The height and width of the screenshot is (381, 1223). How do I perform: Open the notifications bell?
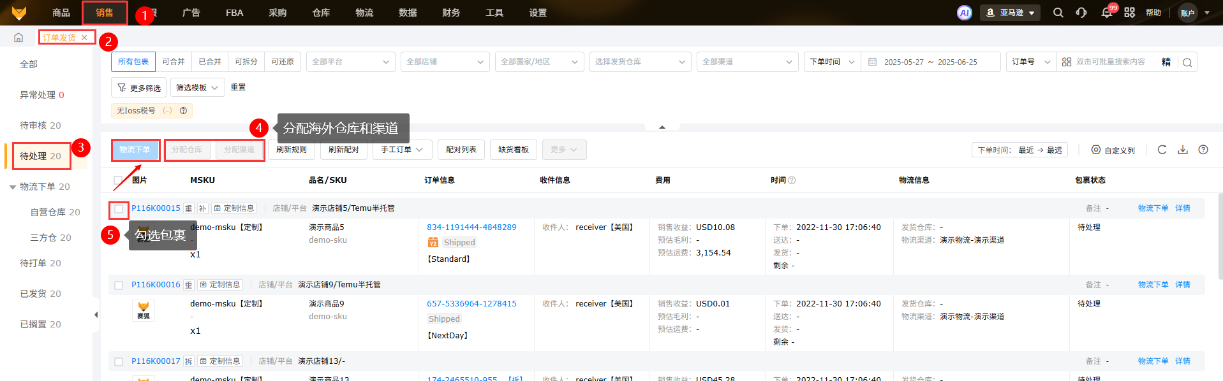1106,13
